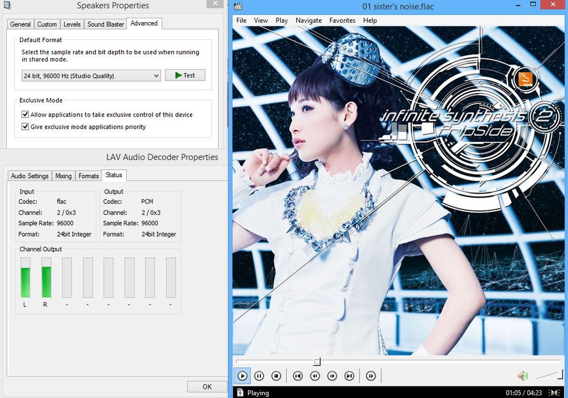Open Audio Settings tab in LAV Decoder
Image resolution: width=568 pixels, height=398 pixels.
pos(30,176)
